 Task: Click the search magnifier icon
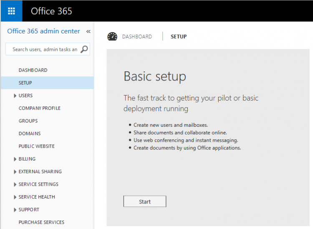click(x=84, y=49)
